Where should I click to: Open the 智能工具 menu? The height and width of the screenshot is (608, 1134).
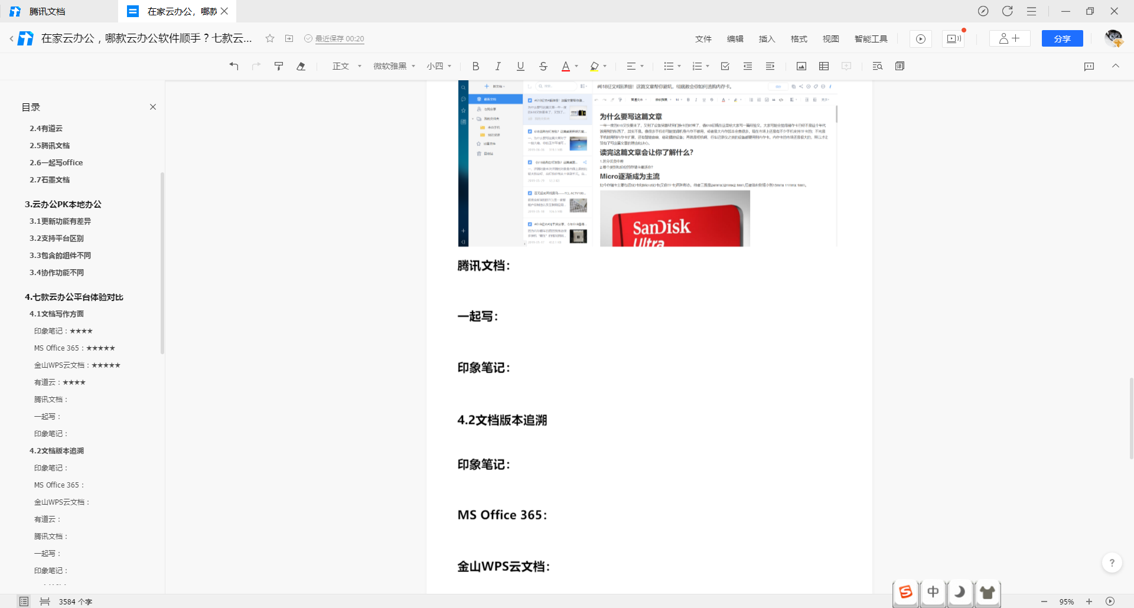click(x=871, y=39)
